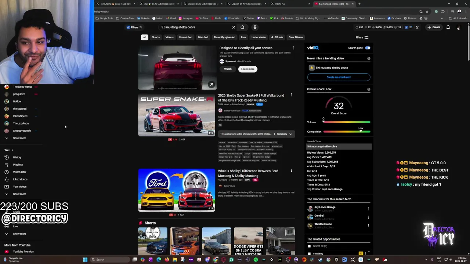Viewport: 470px width, 264px height.
Task: Toggle the vidIQ Search panel switch
Action: (368, 48)
